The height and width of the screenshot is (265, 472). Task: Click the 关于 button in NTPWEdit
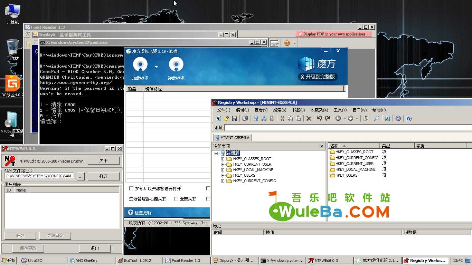click(x=103, y=161)
